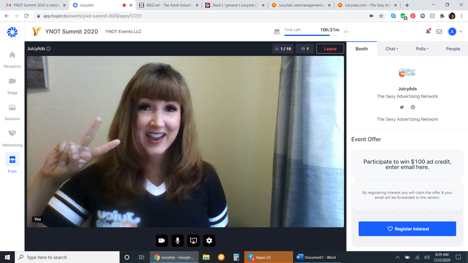Image resolution: width=468 pixels, height=263 pixels.
Task: Open the Networking section
Action: (x=12, y=138)
